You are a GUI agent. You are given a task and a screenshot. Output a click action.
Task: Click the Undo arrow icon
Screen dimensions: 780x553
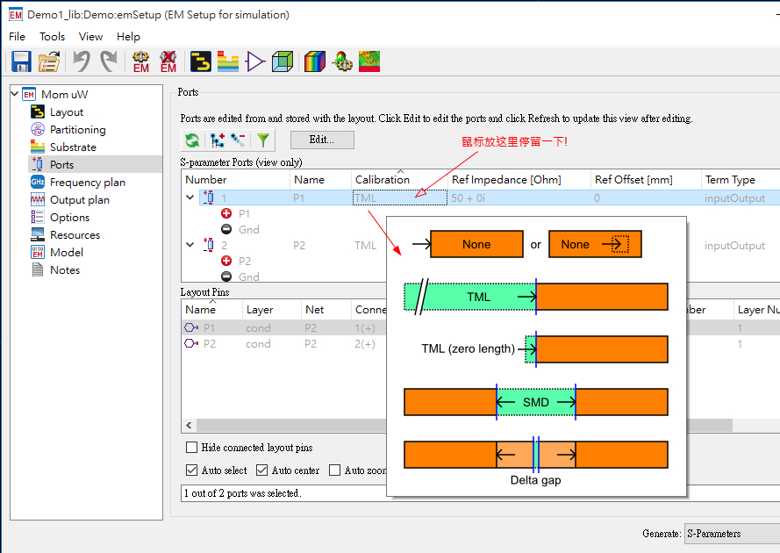click(x=82, y=61)
